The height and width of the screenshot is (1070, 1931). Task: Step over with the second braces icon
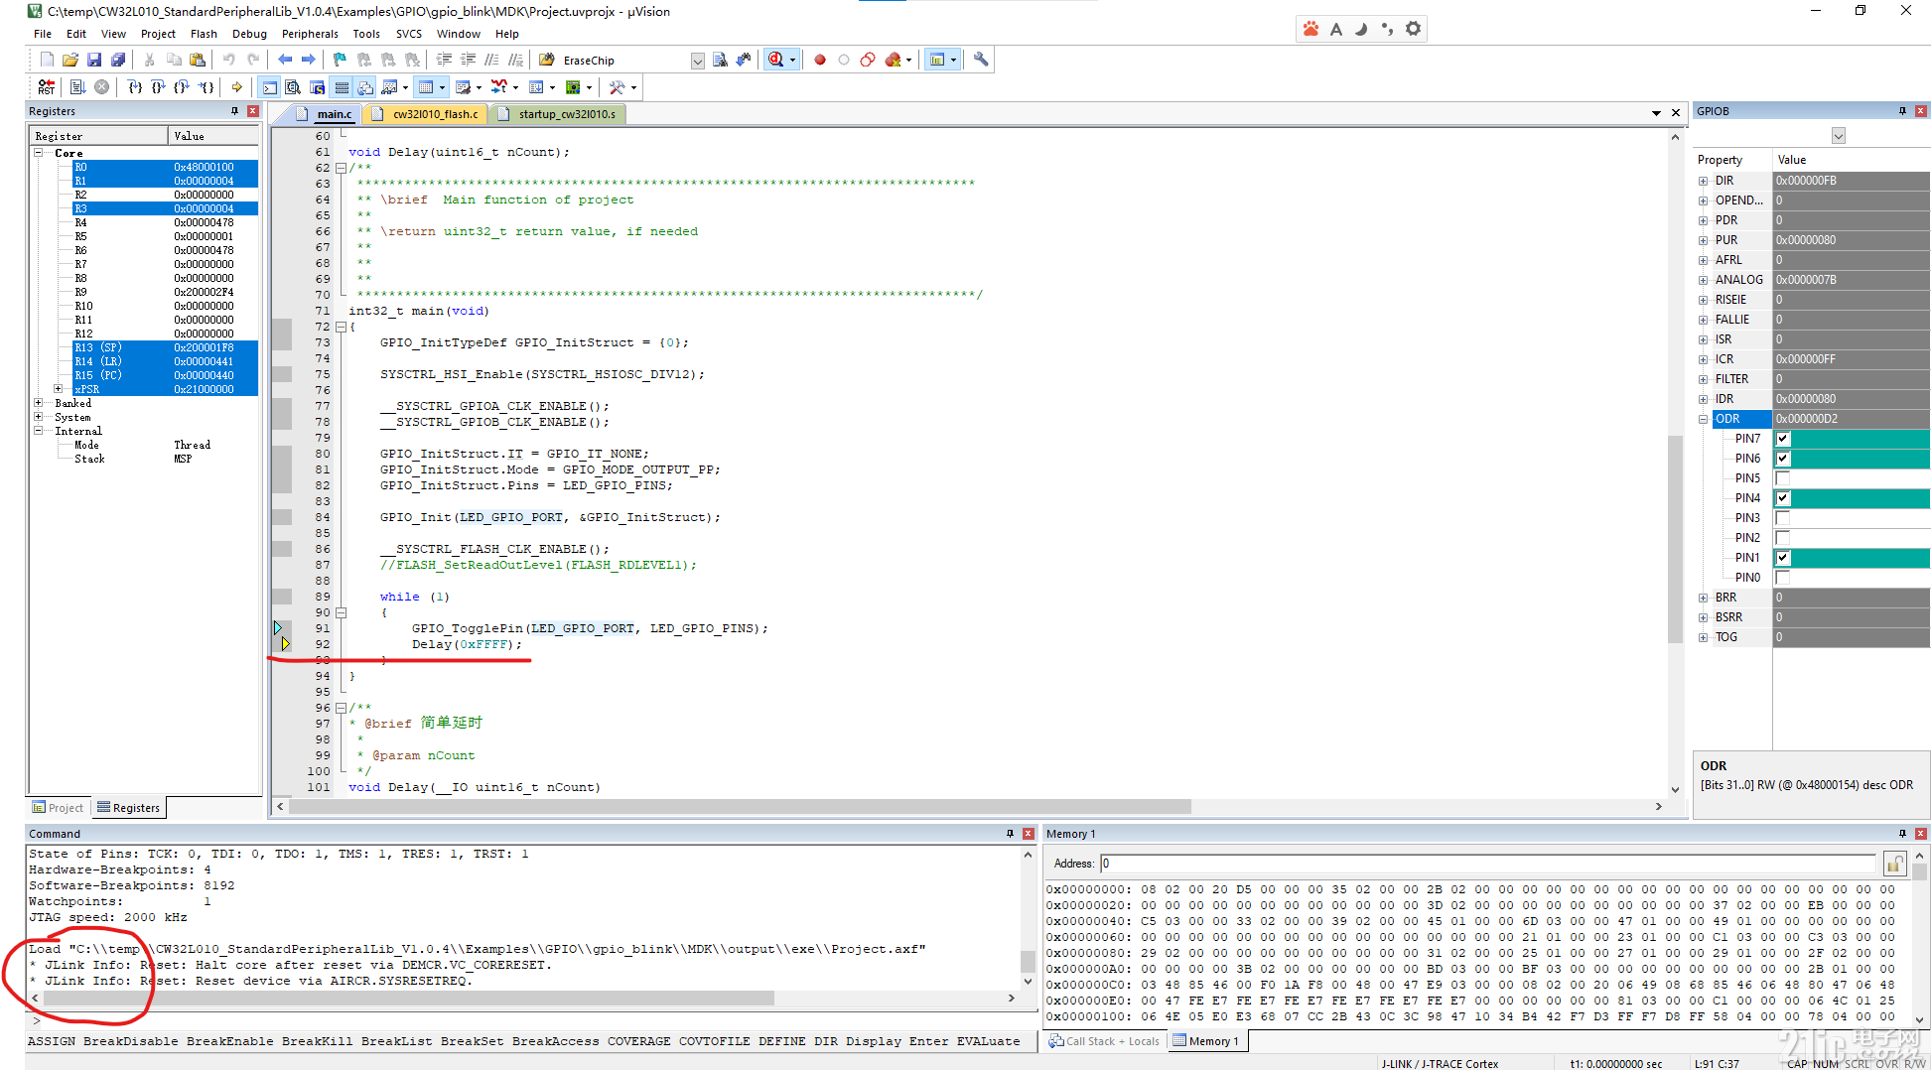pyautogui.click(x=158, y=87)
